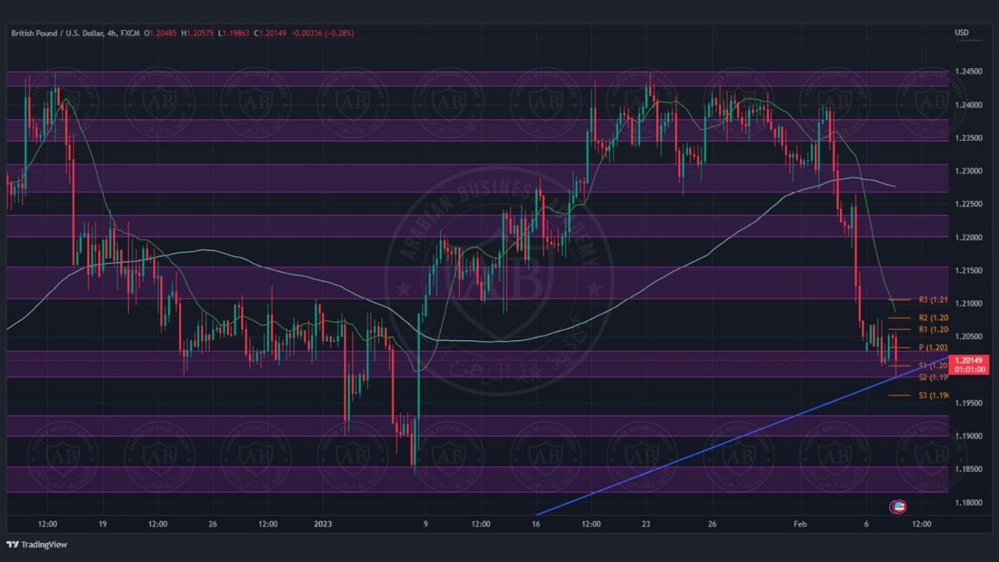The width and height of the screenshot is (999, 562).
Task: Click the USD currency label on price axis
Action: point(961,33)
